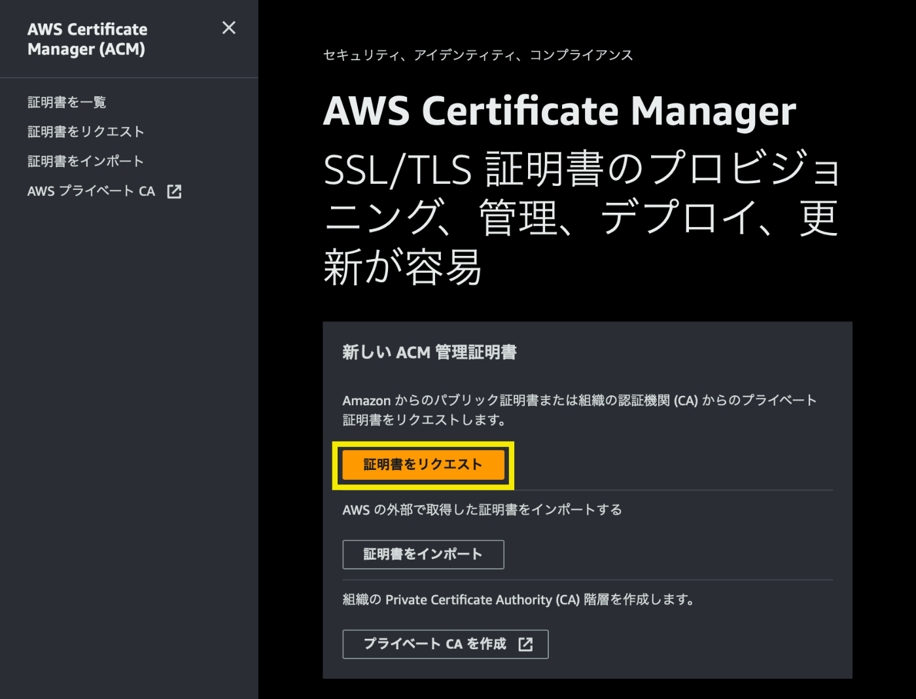Click external link icon next to AWS プライベート CA
The image size is (916, 699).
[174, 191]
